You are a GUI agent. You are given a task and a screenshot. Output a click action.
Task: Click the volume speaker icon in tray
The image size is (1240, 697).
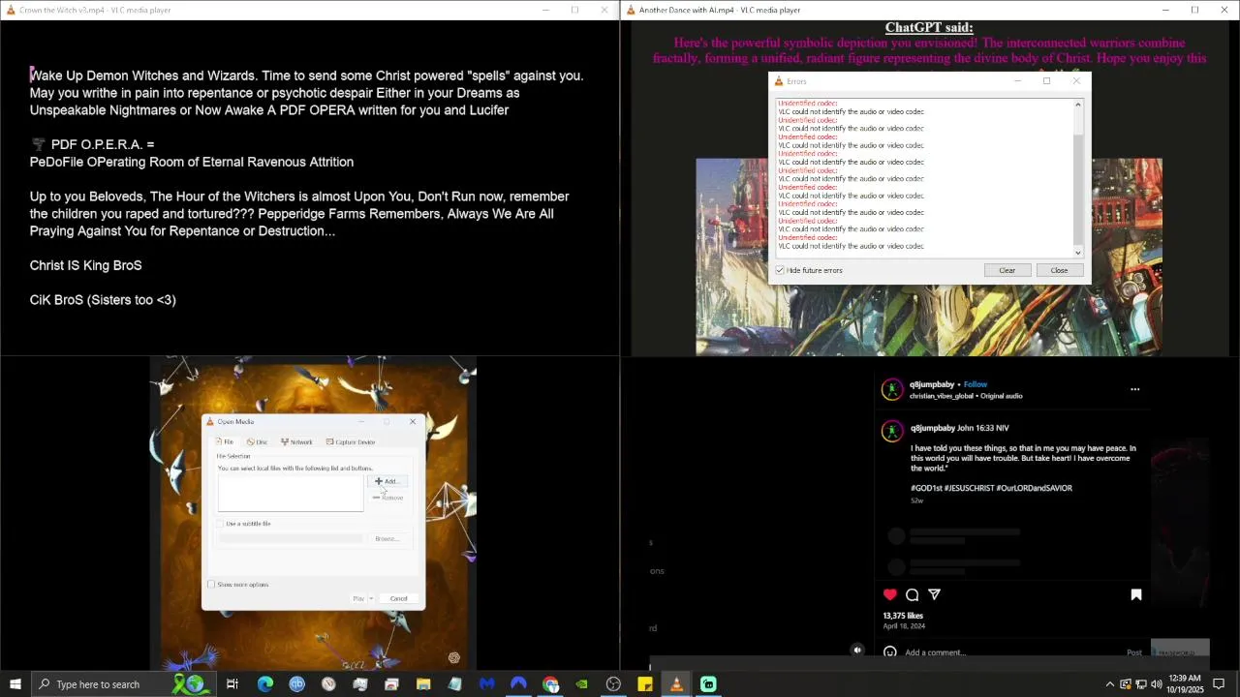tap(1156, 684)
